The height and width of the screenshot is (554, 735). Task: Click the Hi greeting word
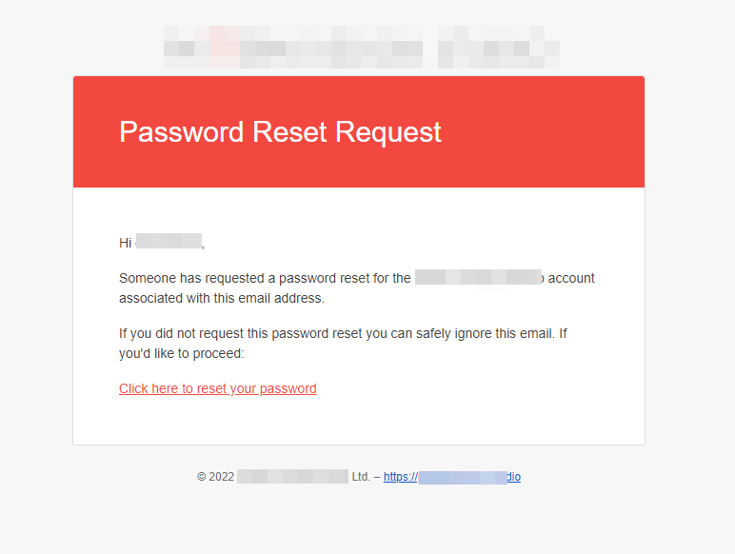click(125, 243)
